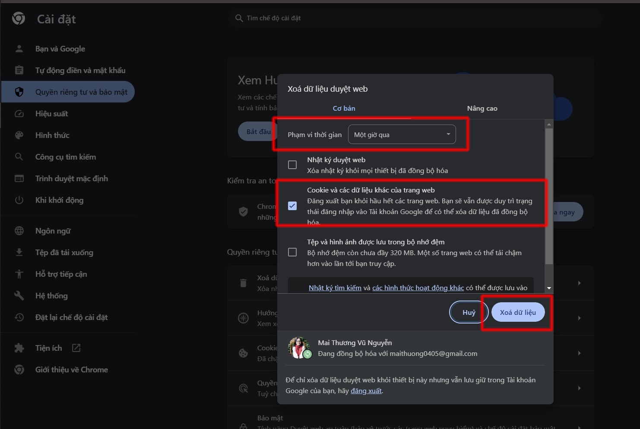Switch to the Nâng cao tab
This screenshot has width=640, height=429.
(x=482, y=109)
